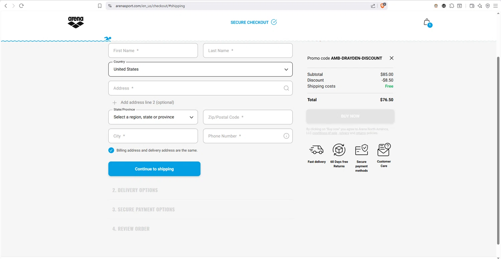Open the conditions of sale link

tap(325, 133)
